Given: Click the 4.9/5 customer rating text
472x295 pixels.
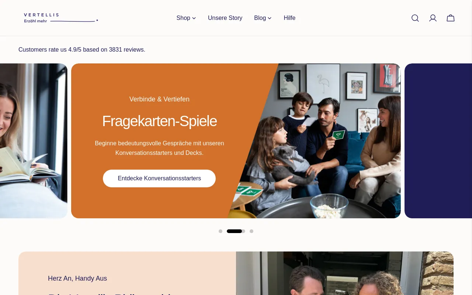Looking at the screenshot, I should tap(82, 49).
